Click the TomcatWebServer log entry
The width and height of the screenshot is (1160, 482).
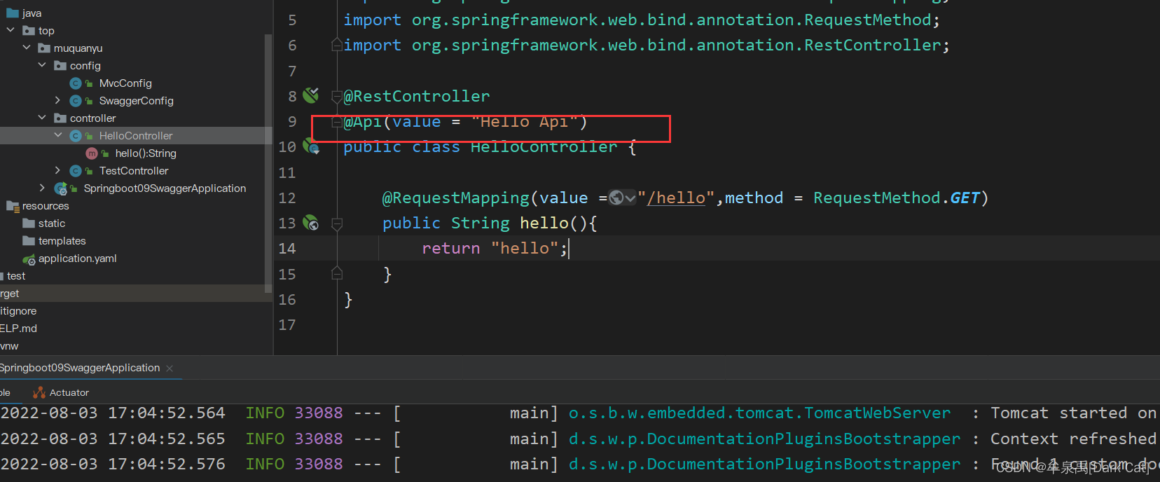point(760,413)
